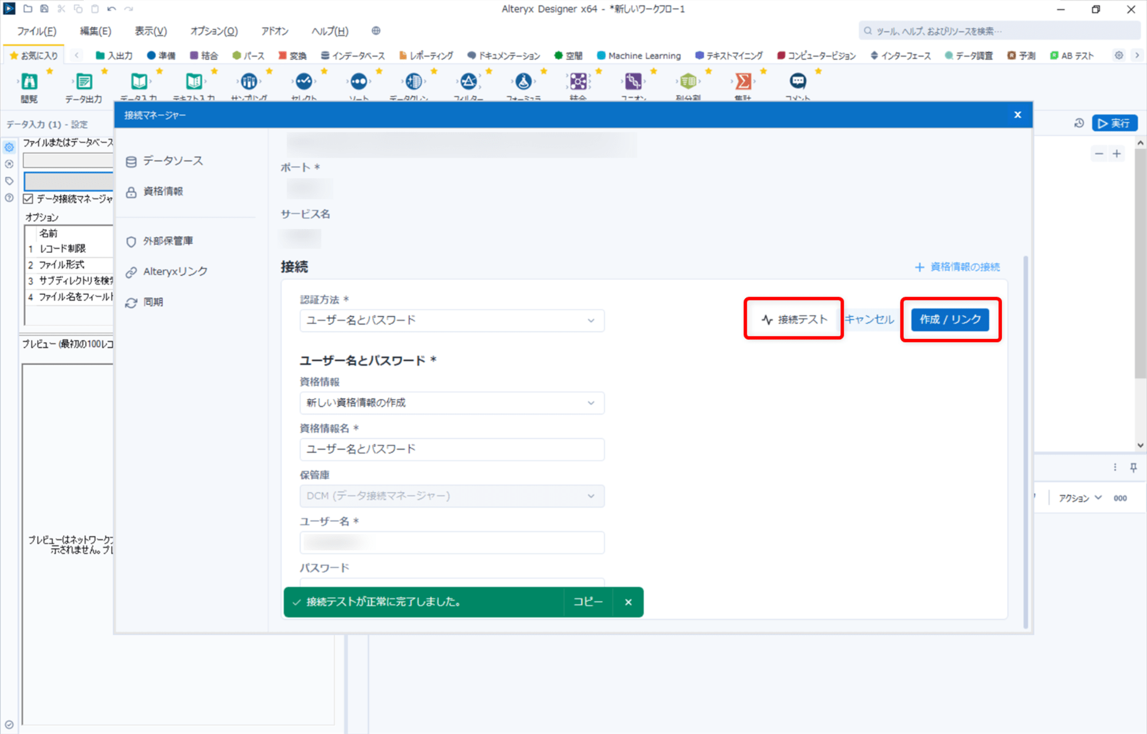The width and height of the screenshot is (1147, 734).
Task: Select the Select tool checkmark icon
Action: (x=304, y=81)
